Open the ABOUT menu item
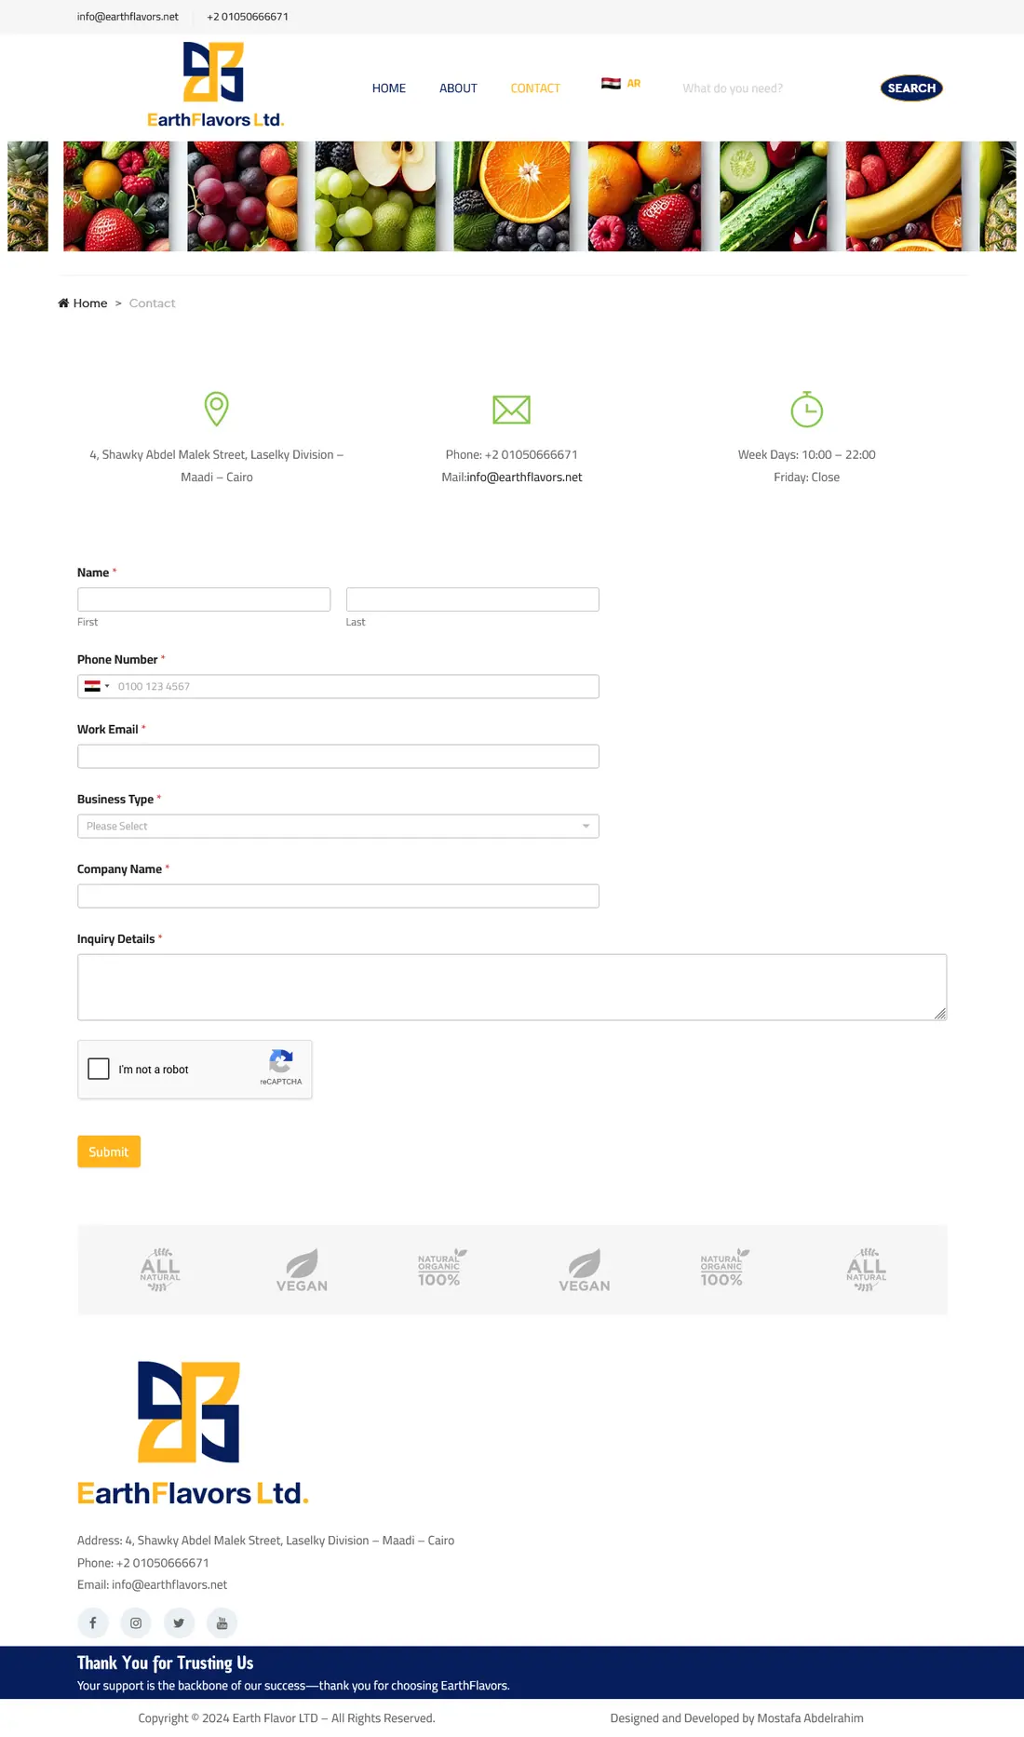 (458, 88)
